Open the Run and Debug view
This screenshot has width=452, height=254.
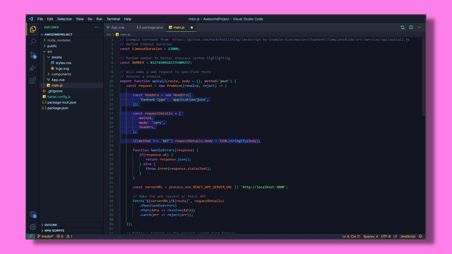coord(33,68)
